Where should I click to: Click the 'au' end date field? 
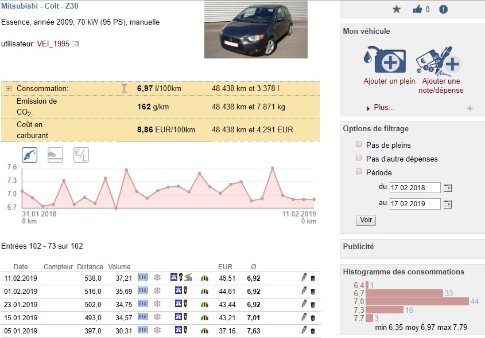[415, 204]
